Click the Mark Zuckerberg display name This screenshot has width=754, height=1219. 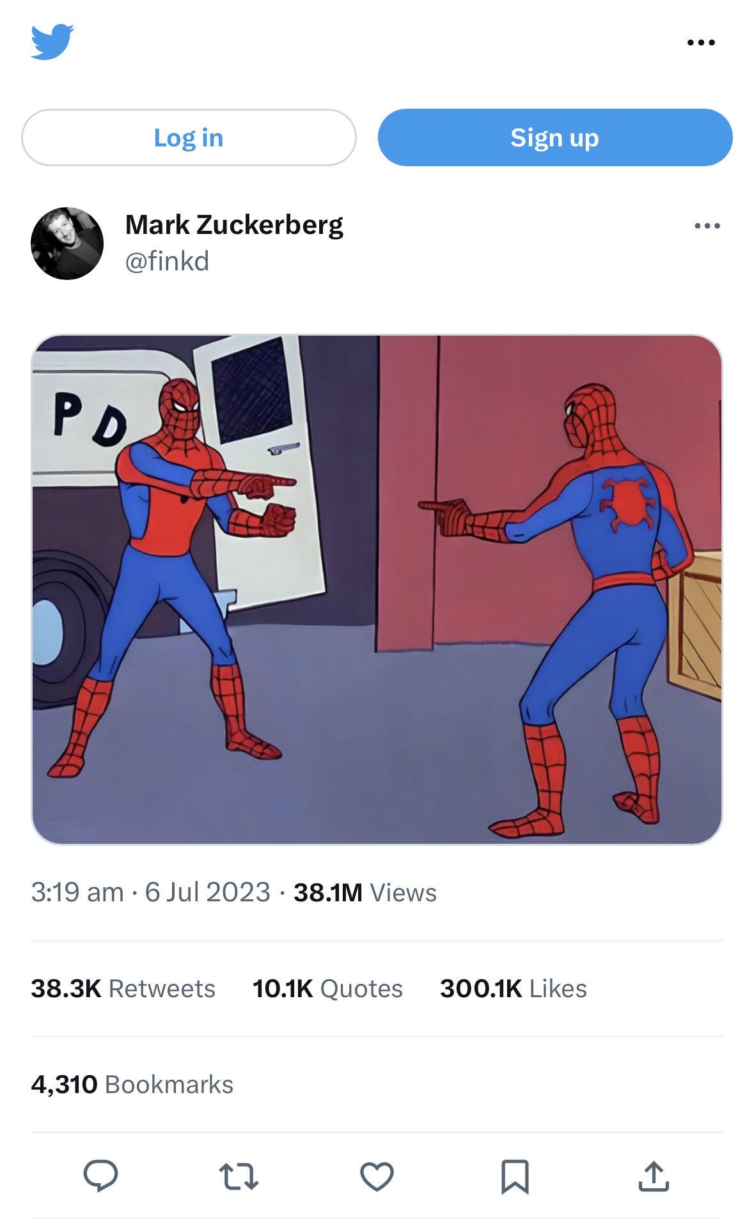(x=234, y=224)
